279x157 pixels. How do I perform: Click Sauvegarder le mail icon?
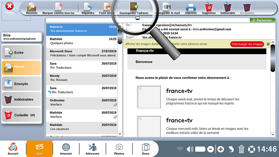[x=167, y=8]
